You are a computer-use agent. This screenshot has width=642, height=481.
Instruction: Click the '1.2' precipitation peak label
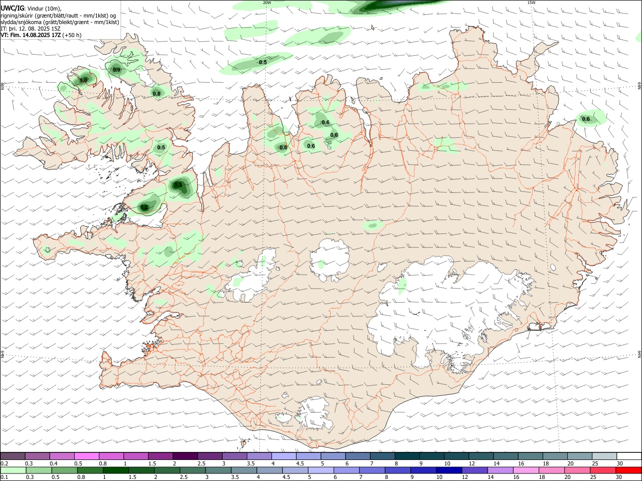click(x=144, y=207)
